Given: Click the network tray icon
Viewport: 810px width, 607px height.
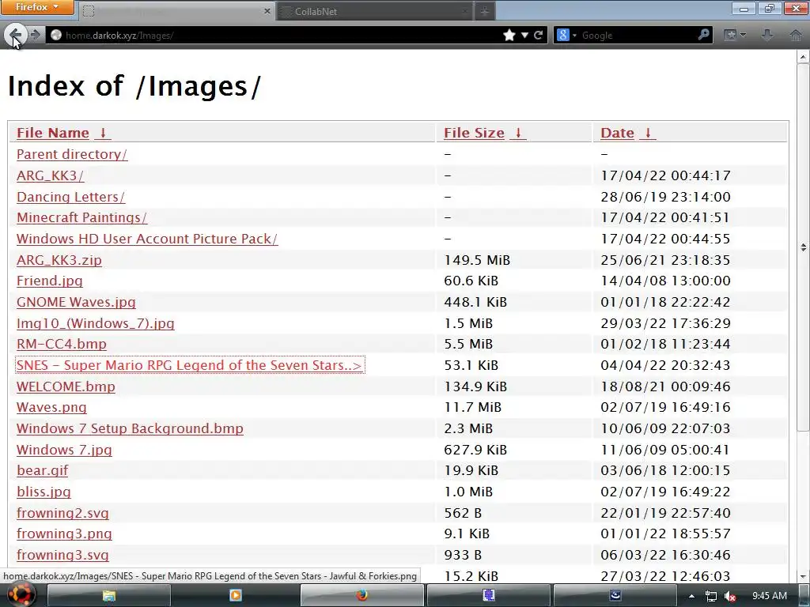Looking at the screenshot, I should [x=711, y=596].
